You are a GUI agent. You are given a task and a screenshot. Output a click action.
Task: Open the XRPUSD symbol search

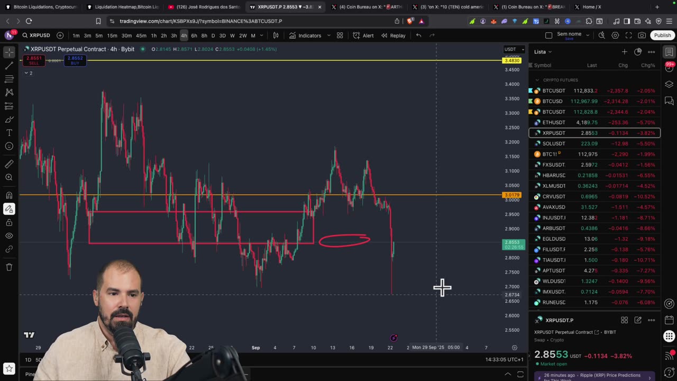pos(36,35)
